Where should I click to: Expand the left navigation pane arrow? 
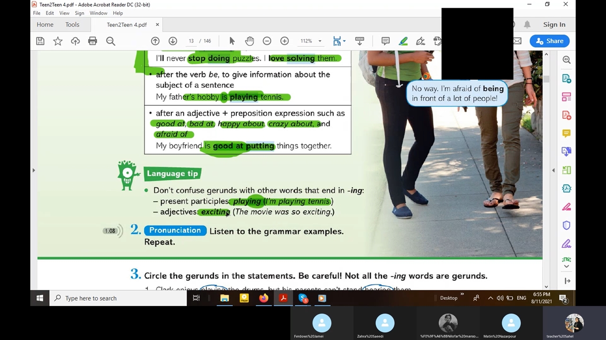click(34, 170)
